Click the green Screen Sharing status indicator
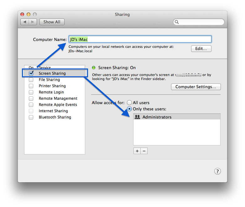The image size is (245, 207). coord(94,68)
